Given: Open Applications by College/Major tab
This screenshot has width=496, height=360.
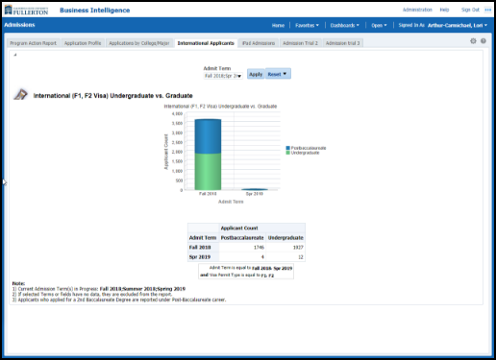Looking at the screenshot, I should (139, 43).
